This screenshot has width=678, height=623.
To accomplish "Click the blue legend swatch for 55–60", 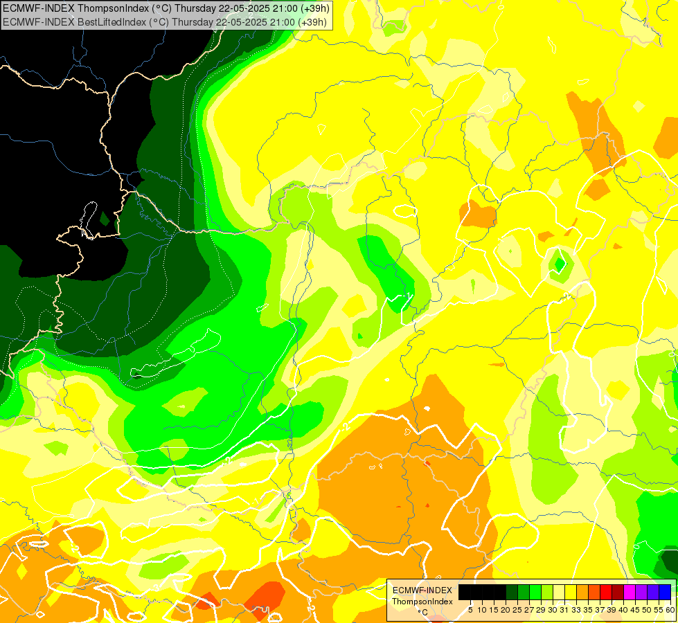I will tap(665, 592).
